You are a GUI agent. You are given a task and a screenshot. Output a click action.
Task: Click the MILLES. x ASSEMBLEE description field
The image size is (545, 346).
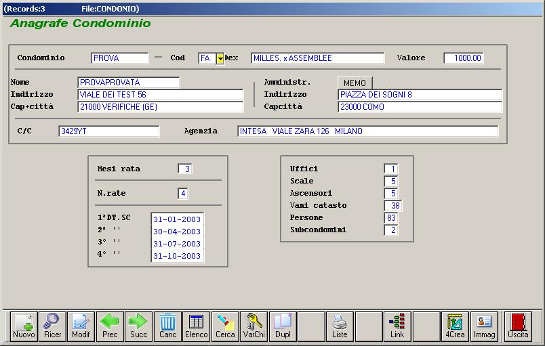(318, 58)
